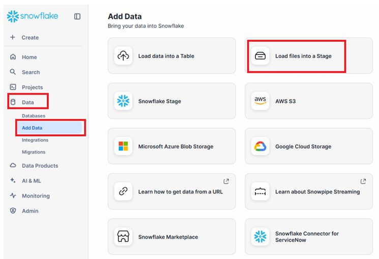Screen dimensions: 379x259
Task: Click the Search magnifier icon
Action: pyautogui.click(x=13, y=72)
